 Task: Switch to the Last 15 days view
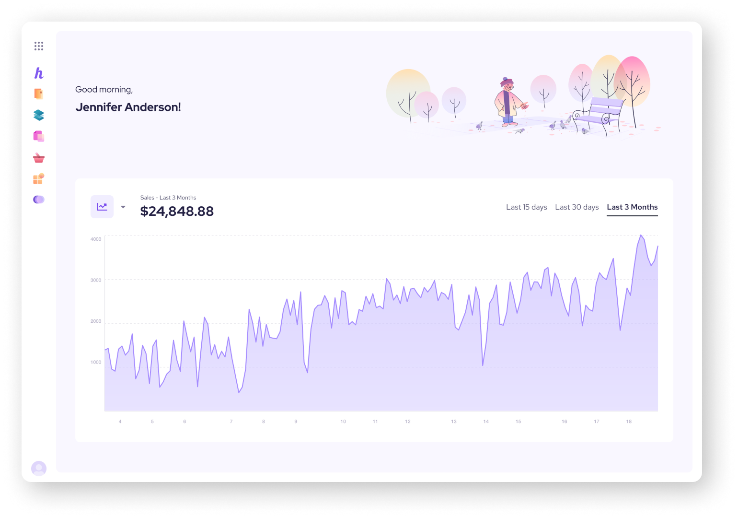526,207
